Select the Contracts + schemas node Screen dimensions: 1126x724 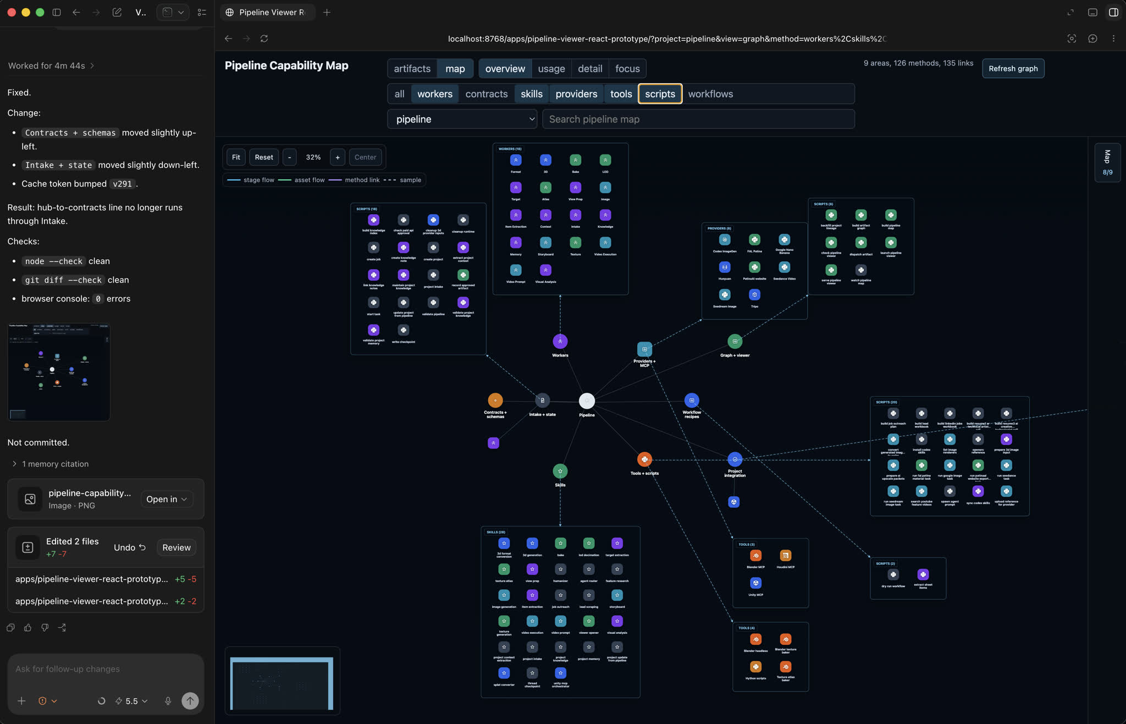(495, 401)
